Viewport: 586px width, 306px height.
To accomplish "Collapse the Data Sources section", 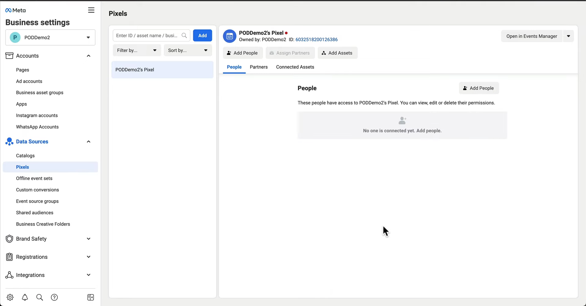I will pos(89,141).
